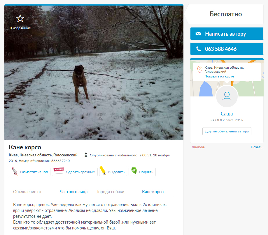Call seller at 063 588 4646
This screenshot has width=268, height=235.
pyautogui.click(x=227, y=49)
